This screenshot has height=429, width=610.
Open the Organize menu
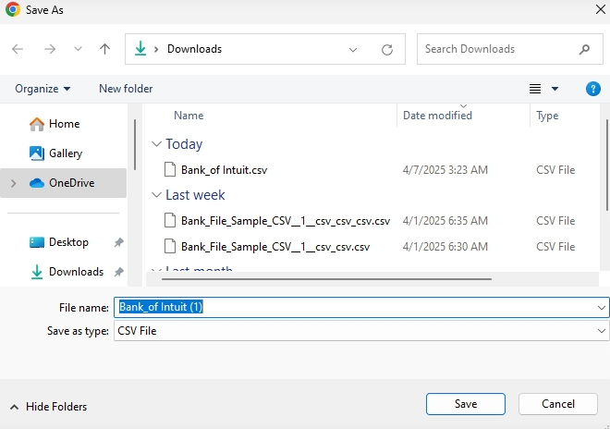43,89
